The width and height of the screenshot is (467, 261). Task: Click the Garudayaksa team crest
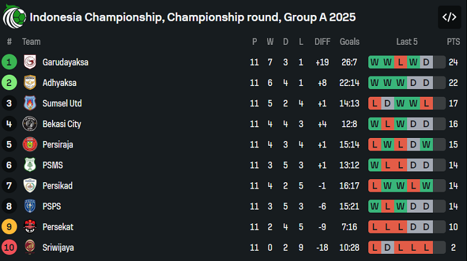tap(30, 62)
